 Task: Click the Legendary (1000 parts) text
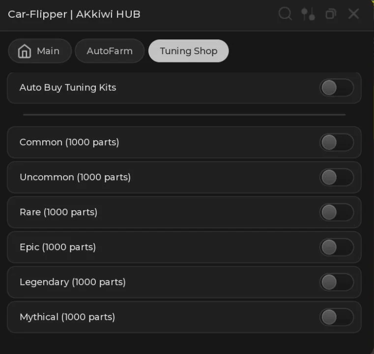tap(73, 282)
